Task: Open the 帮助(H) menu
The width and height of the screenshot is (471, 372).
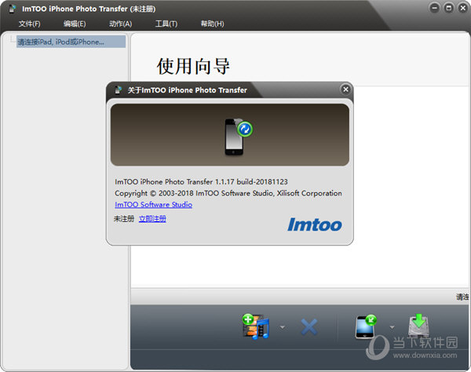Action: coord(213,24)
